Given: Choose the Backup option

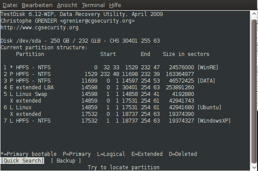Looking at the screenshot, I should [66, 161].
